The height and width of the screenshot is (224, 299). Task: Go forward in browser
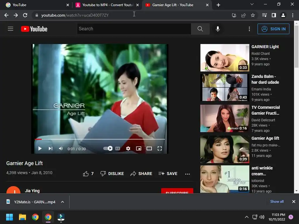point(16,15)
